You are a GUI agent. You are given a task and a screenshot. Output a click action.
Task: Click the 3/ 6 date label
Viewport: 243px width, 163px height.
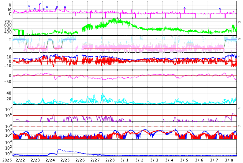(199, 160)
